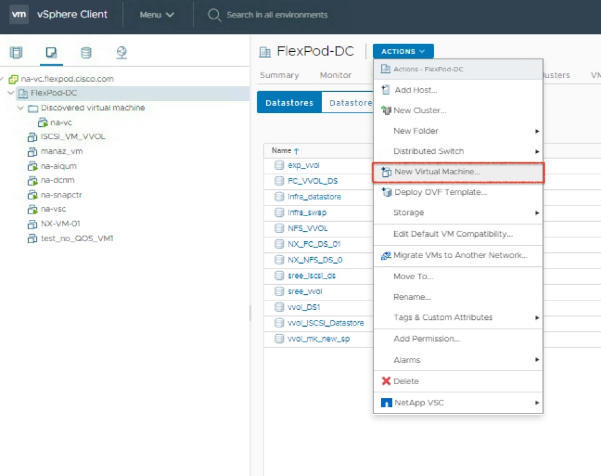This screenshot has height=476, width=601.
Task: Click the na-aiqum VM icon
Action: 32,166
